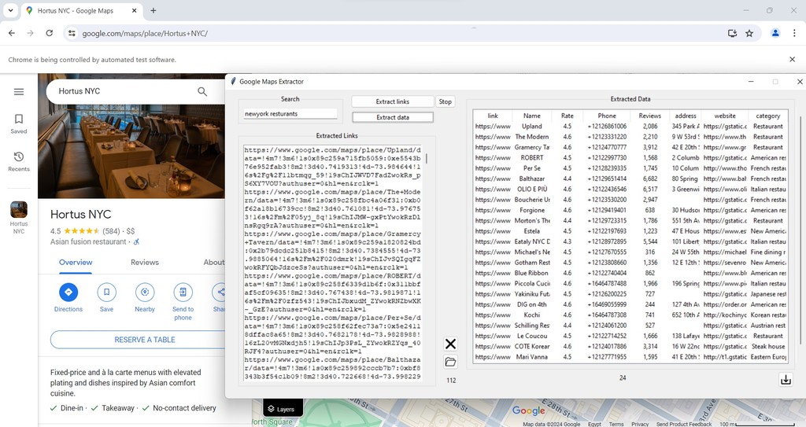The image size is (806, 427).
Task: Select The Modern row name cell
Action: (x=532, y=137)
